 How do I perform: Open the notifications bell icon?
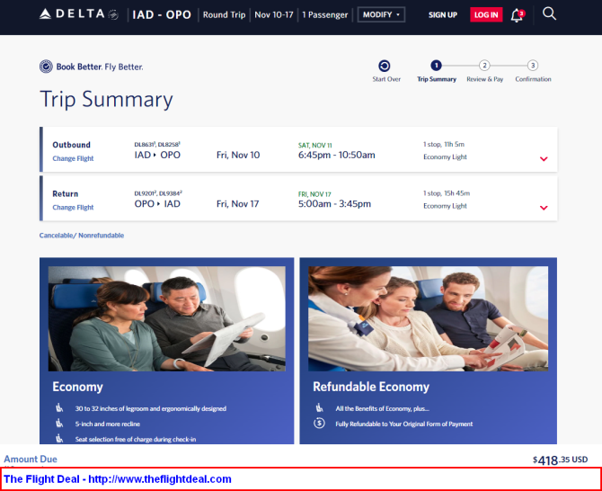pos(518,15)
